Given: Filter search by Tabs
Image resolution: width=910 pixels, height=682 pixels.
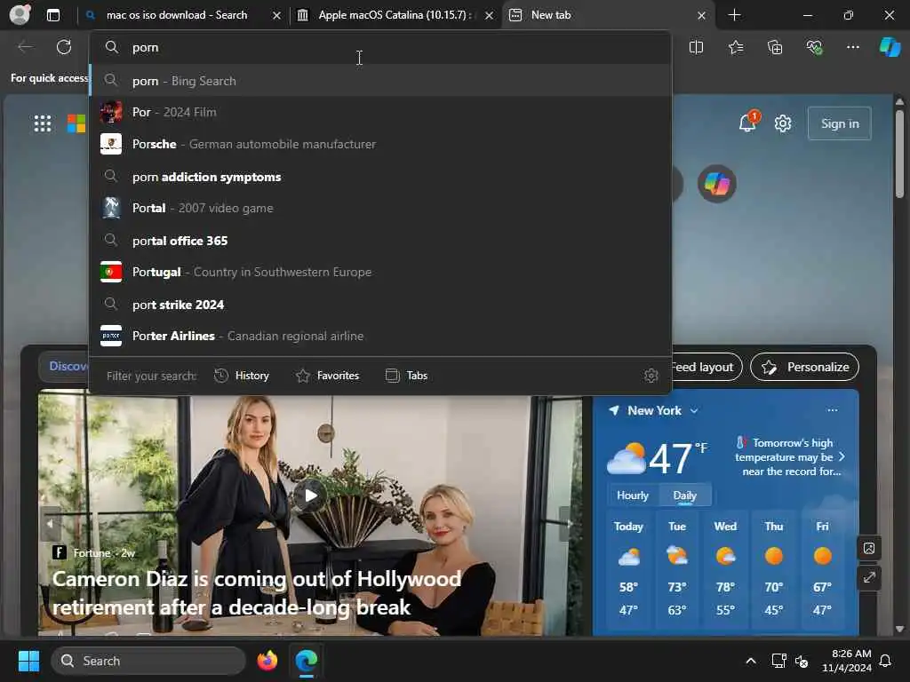Looking at the screenshot, I should point(406,376).
